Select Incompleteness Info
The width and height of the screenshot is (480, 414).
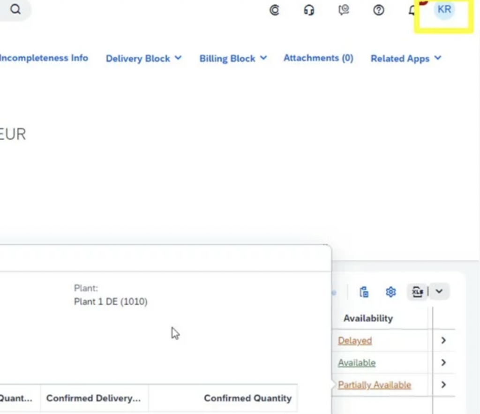pos(44,58)
